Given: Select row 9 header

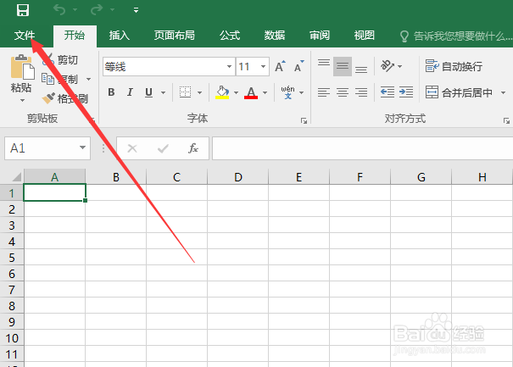Looking at the screenshot, I should [x=12, y=322].
